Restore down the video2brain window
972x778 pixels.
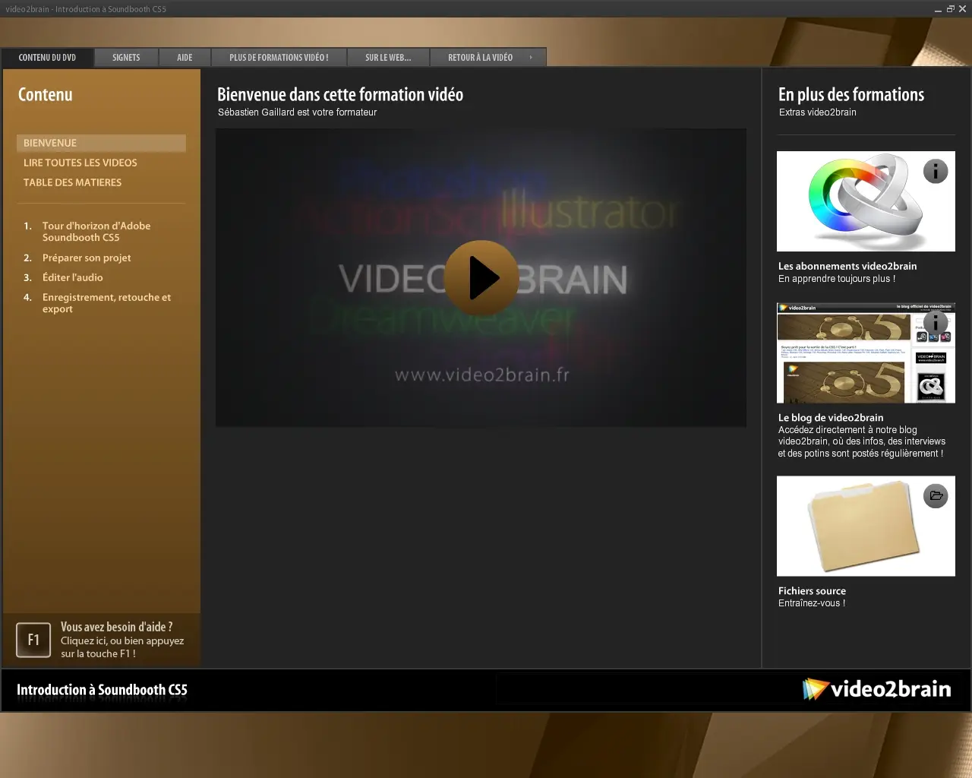coord(950,9)
